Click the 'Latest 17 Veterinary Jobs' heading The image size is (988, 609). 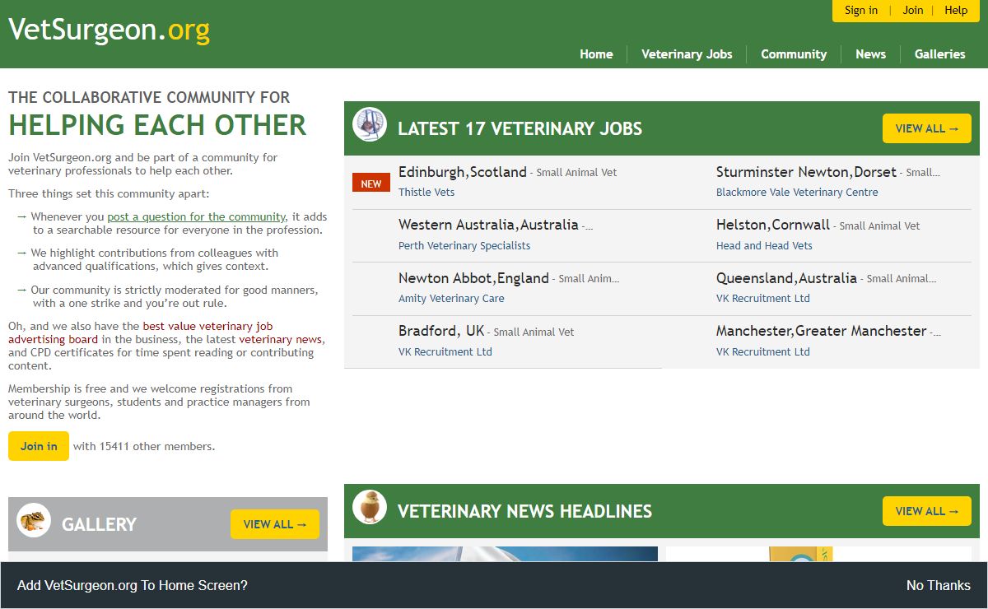(520, 128)
